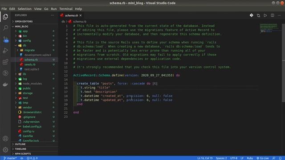285x160 pixels.
Task: Open Source Control view in activity bar
Action: click(5, 39)
